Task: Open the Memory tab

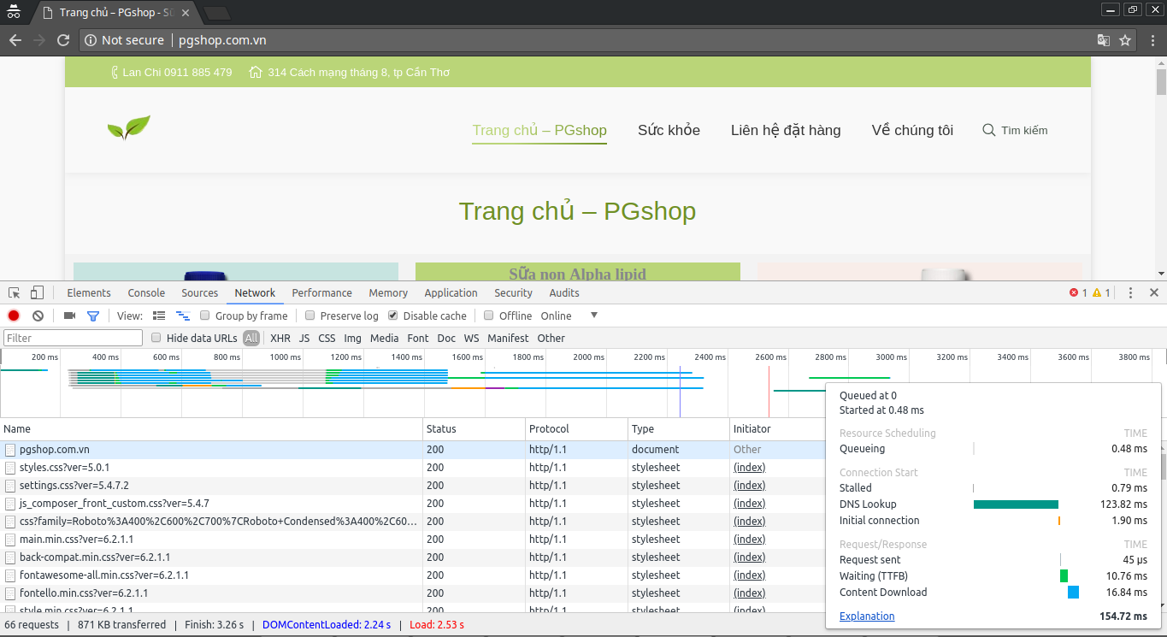Action: 388,292
